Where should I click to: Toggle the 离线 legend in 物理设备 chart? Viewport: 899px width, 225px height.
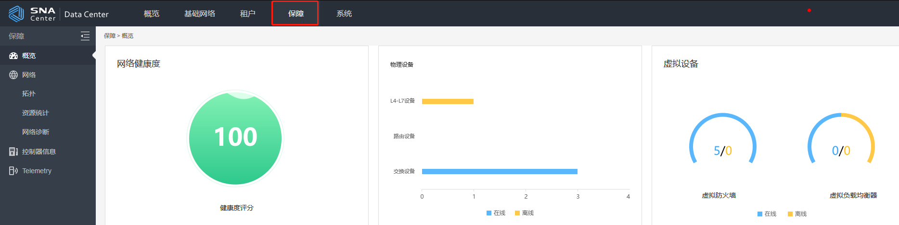point(525,213)
